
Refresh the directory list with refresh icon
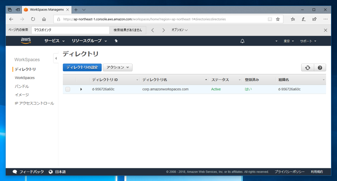(x=308, y=68)
